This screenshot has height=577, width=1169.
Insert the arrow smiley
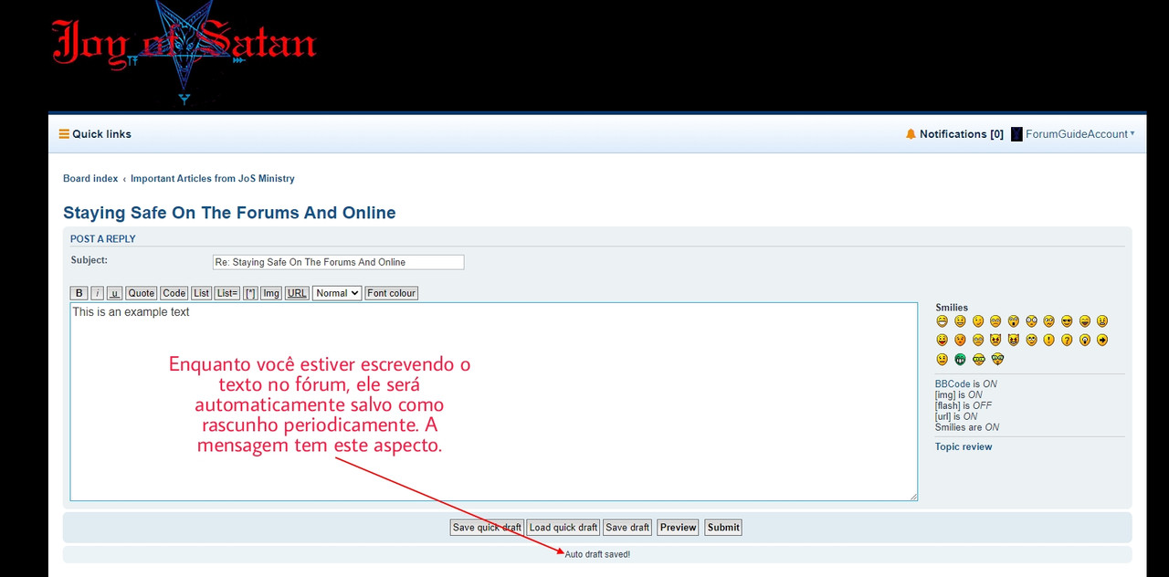1102,340
